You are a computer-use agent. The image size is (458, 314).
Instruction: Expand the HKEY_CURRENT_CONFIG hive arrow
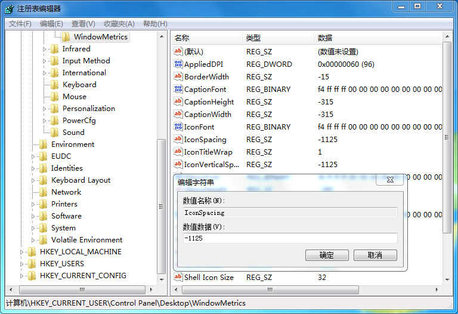[21, 276]
